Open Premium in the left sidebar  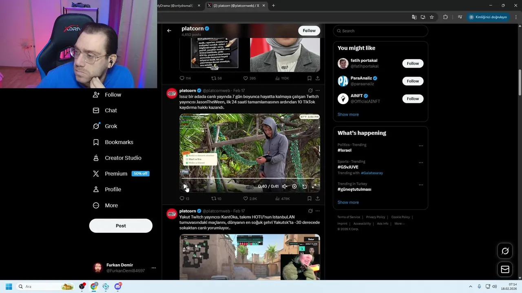121,173
